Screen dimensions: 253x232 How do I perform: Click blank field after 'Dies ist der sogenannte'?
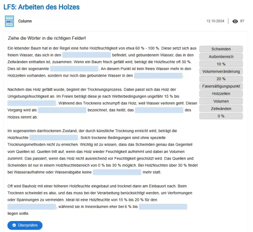[74, 69]
